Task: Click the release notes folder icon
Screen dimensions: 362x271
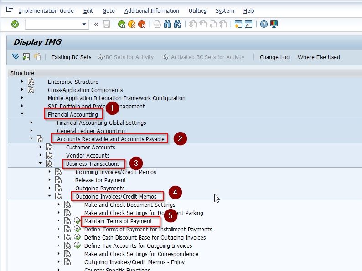Action: tap(37, 57)
